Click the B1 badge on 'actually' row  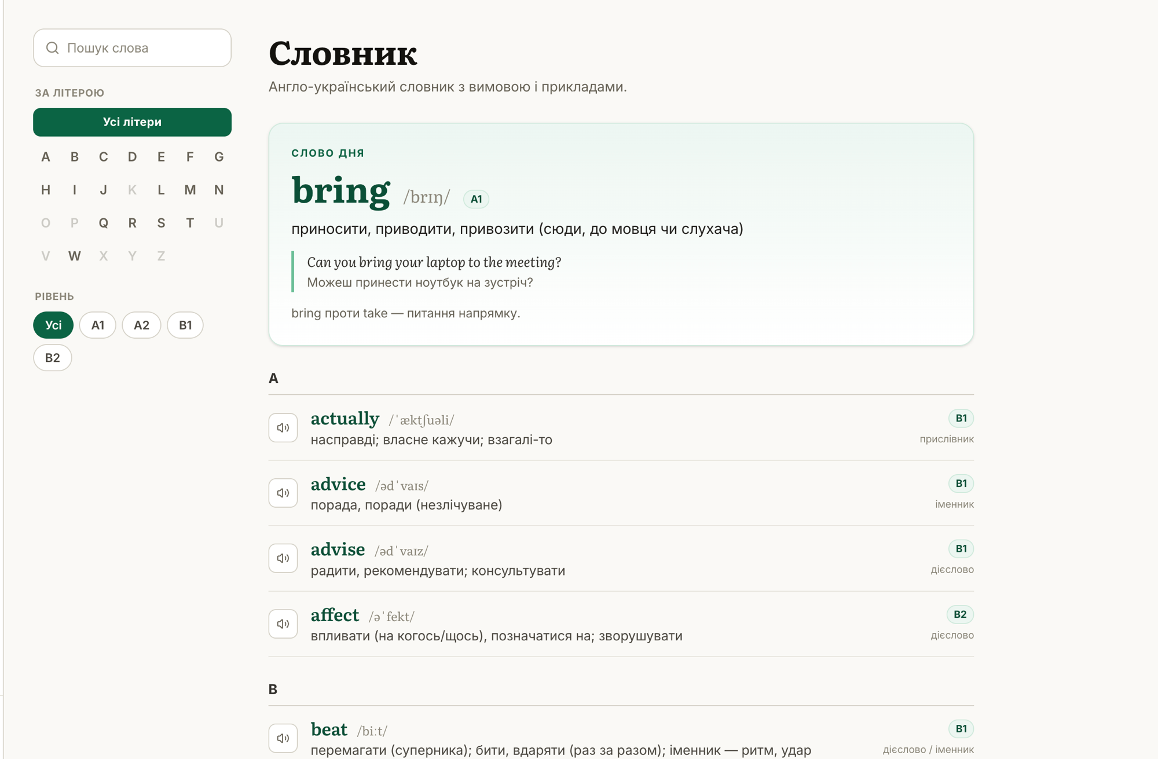pyautogui.click(x=961, y=418)
